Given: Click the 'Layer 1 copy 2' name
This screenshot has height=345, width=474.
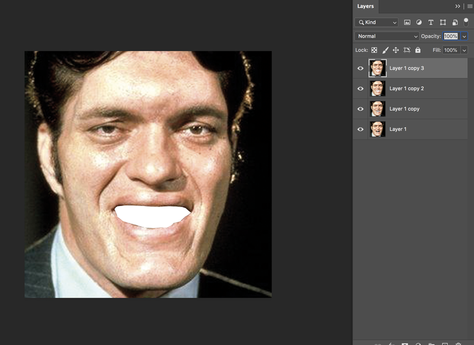Looking at the screenshot, I should pos(406,88).
